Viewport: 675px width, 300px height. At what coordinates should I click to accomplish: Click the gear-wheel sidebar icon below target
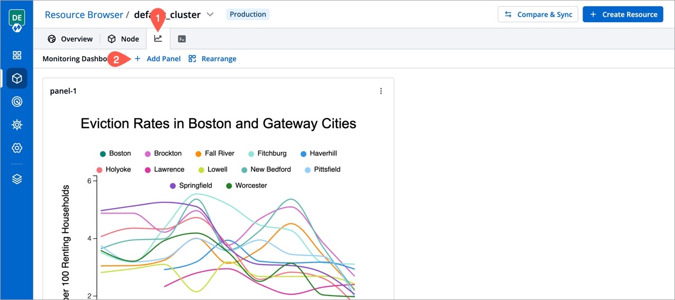[17, 125]
